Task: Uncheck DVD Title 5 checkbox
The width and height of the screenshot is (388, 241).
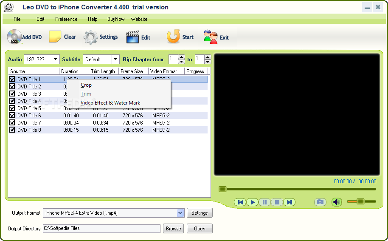Action: [x=12, y=108]
